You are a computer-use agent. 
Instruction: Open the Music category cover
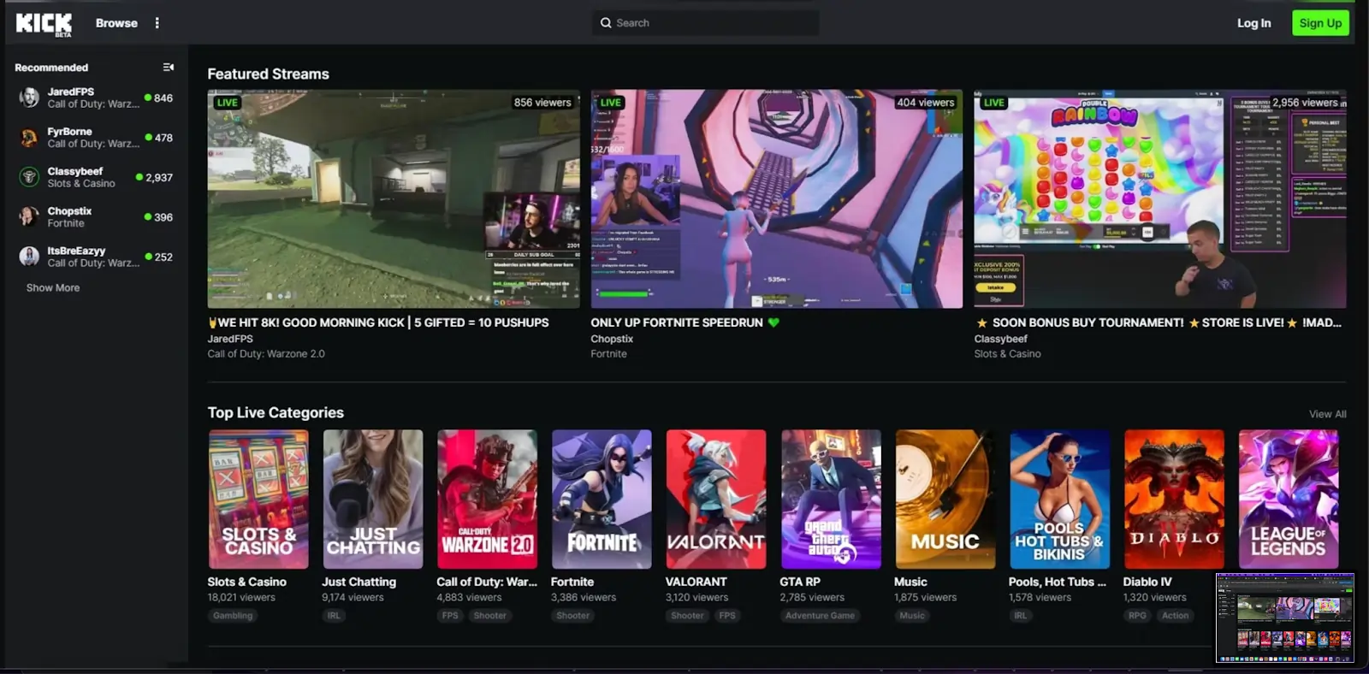click(945, 500)
